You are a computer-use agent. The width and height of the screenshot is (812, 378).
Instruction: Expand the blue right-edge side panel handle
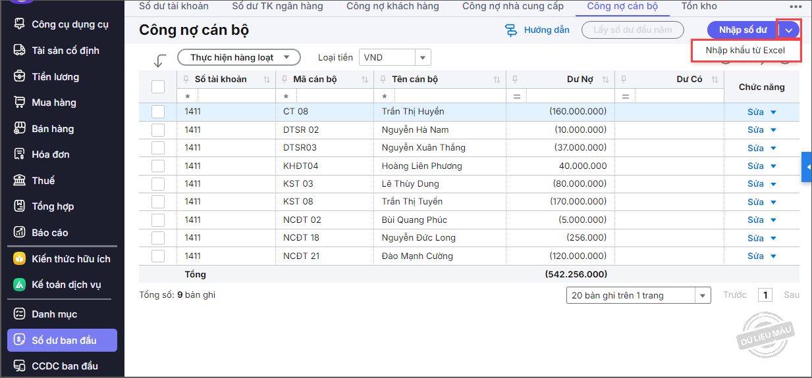(807, 167)
